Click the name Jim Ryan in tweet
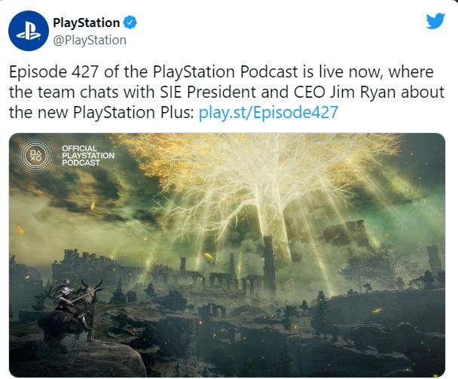458x379 pixels. tap(363, 92)
